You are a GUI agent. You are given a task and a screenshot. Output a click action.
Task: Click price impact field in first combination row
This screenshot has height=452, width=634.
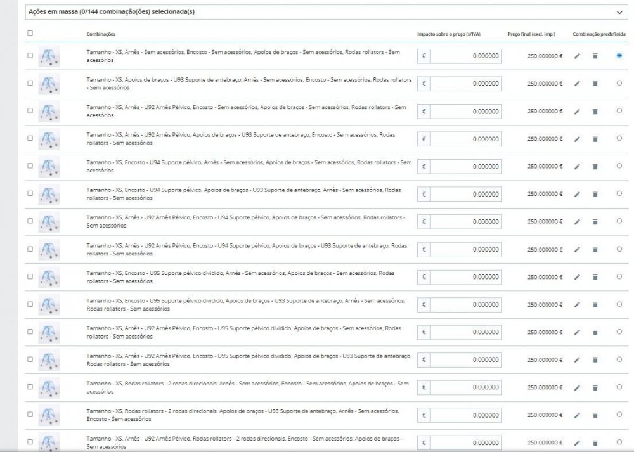466,56
